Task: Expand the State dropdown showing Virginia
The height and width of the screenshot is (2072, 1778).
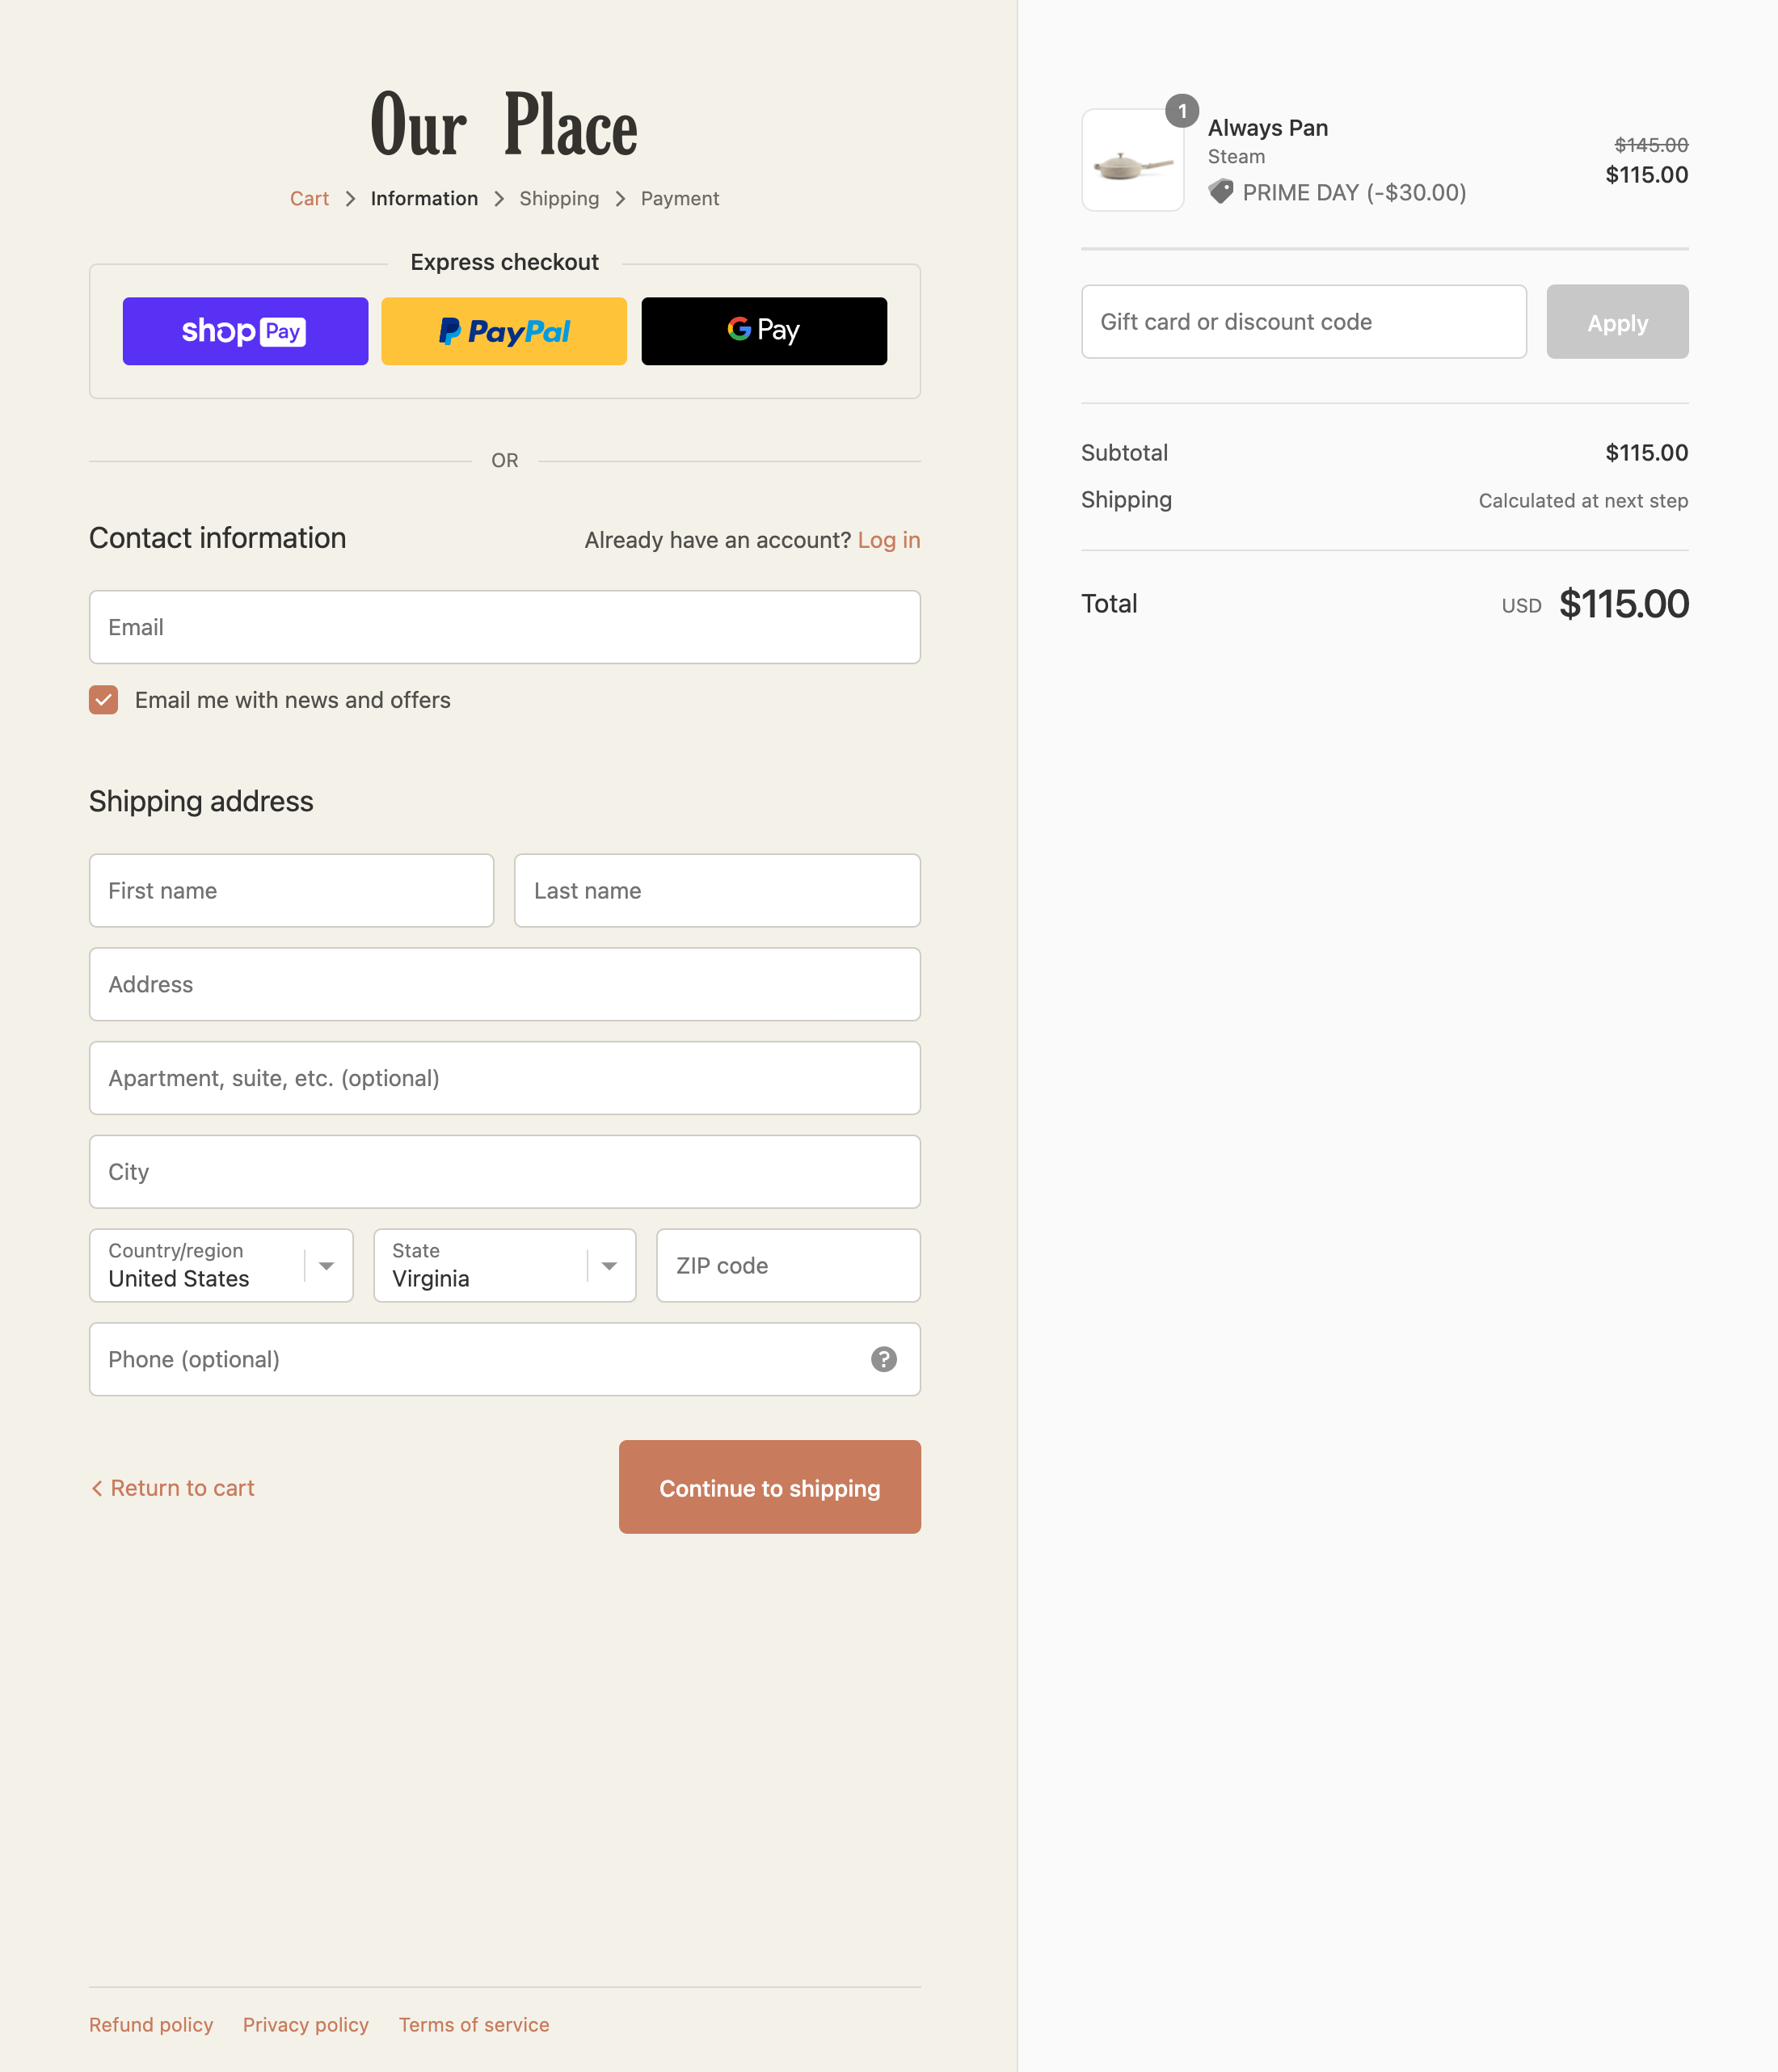Action: (504, 1265)
